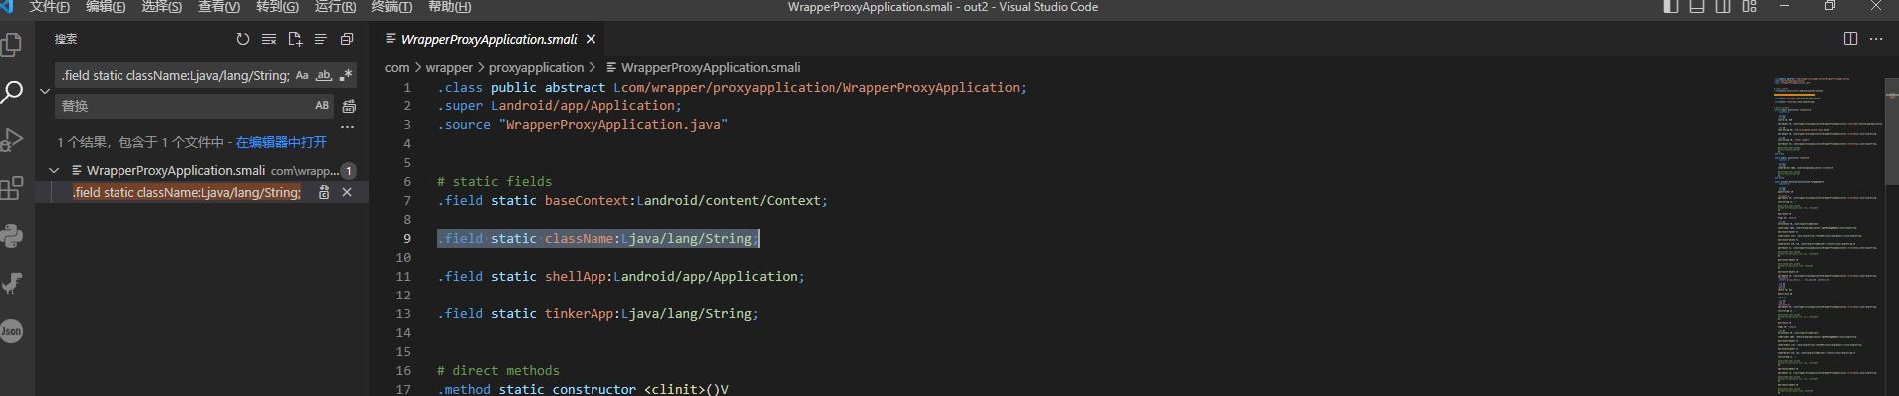This screenshot has height=396, width=1899.
Task: Select the com breadcrumb
Action: (397, 67)
